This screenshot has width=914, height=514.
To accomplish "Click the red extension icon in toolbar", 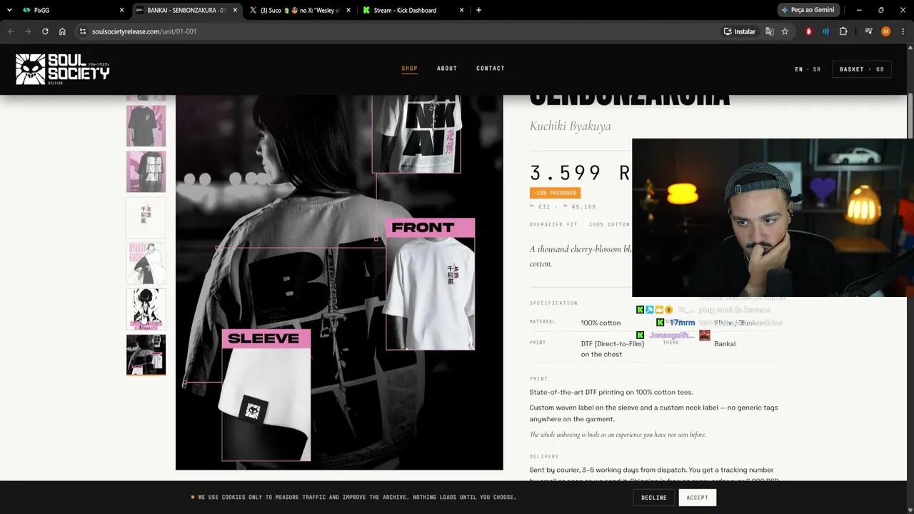I will coord(809,31).
